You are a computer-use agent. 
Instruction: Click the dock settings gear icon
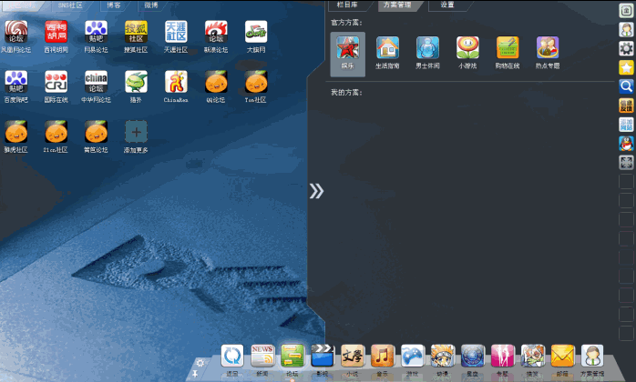200,363
